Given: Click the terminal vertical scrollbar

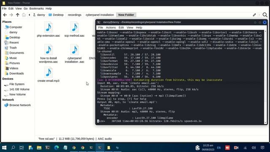Looking at the screenshot, I should [x=265, y=77].
